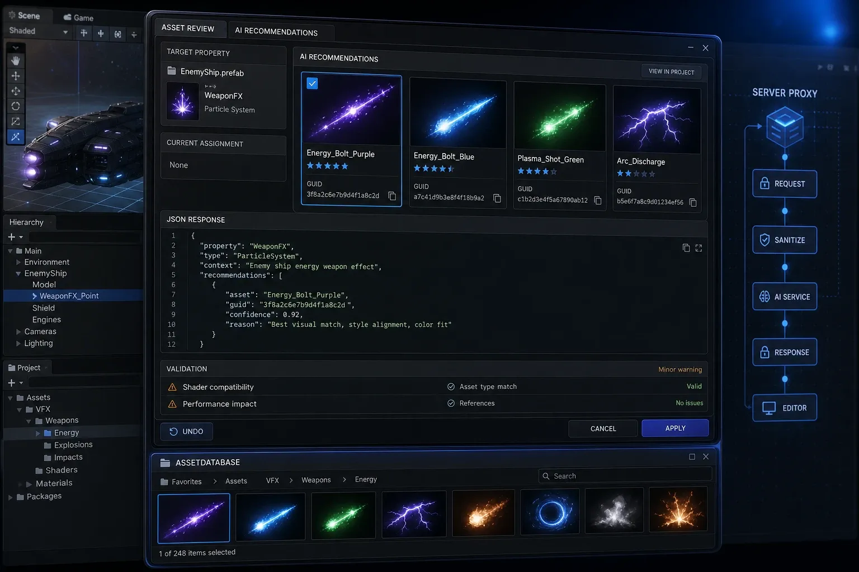The image size is (859, 572).
Task: Set Arc_Discharge star rating
Action: point(636,174)
